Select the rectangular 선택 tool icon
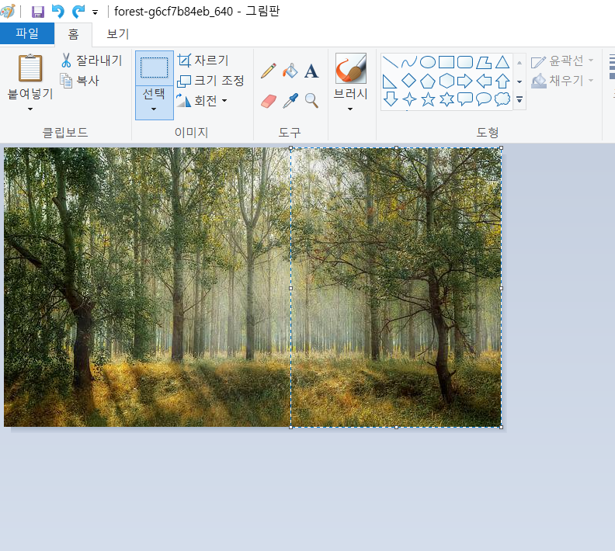 155,68
